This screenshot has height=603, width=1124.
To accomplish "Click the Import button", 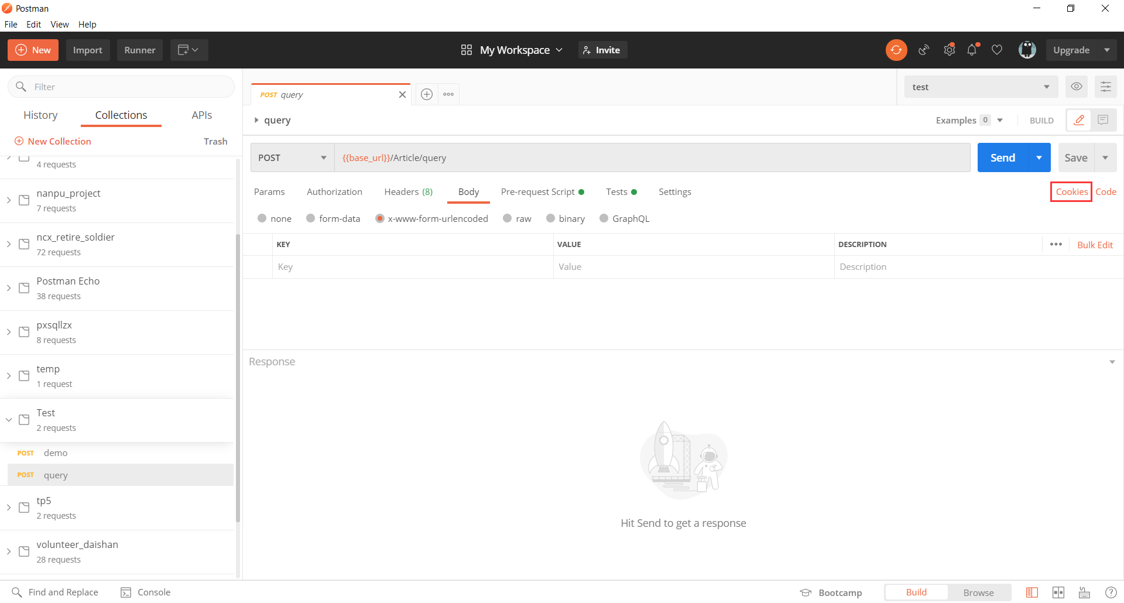I will 88,50.
